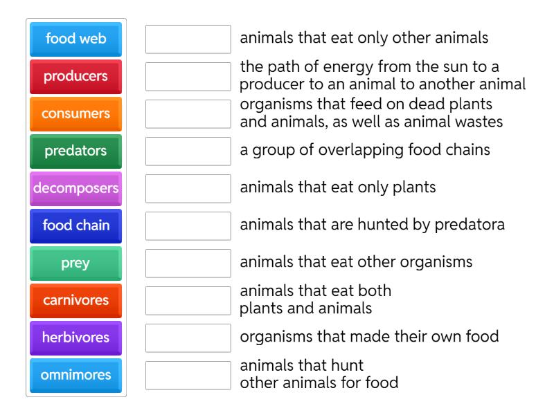Select the 'predators' tile
The image size is (554, 415).
(75, 151)
